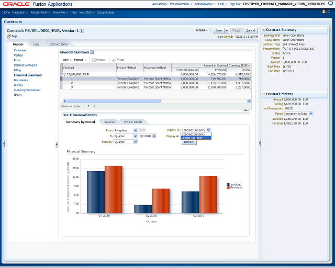Click the Revenue legend color swatch

coord(228,187)
